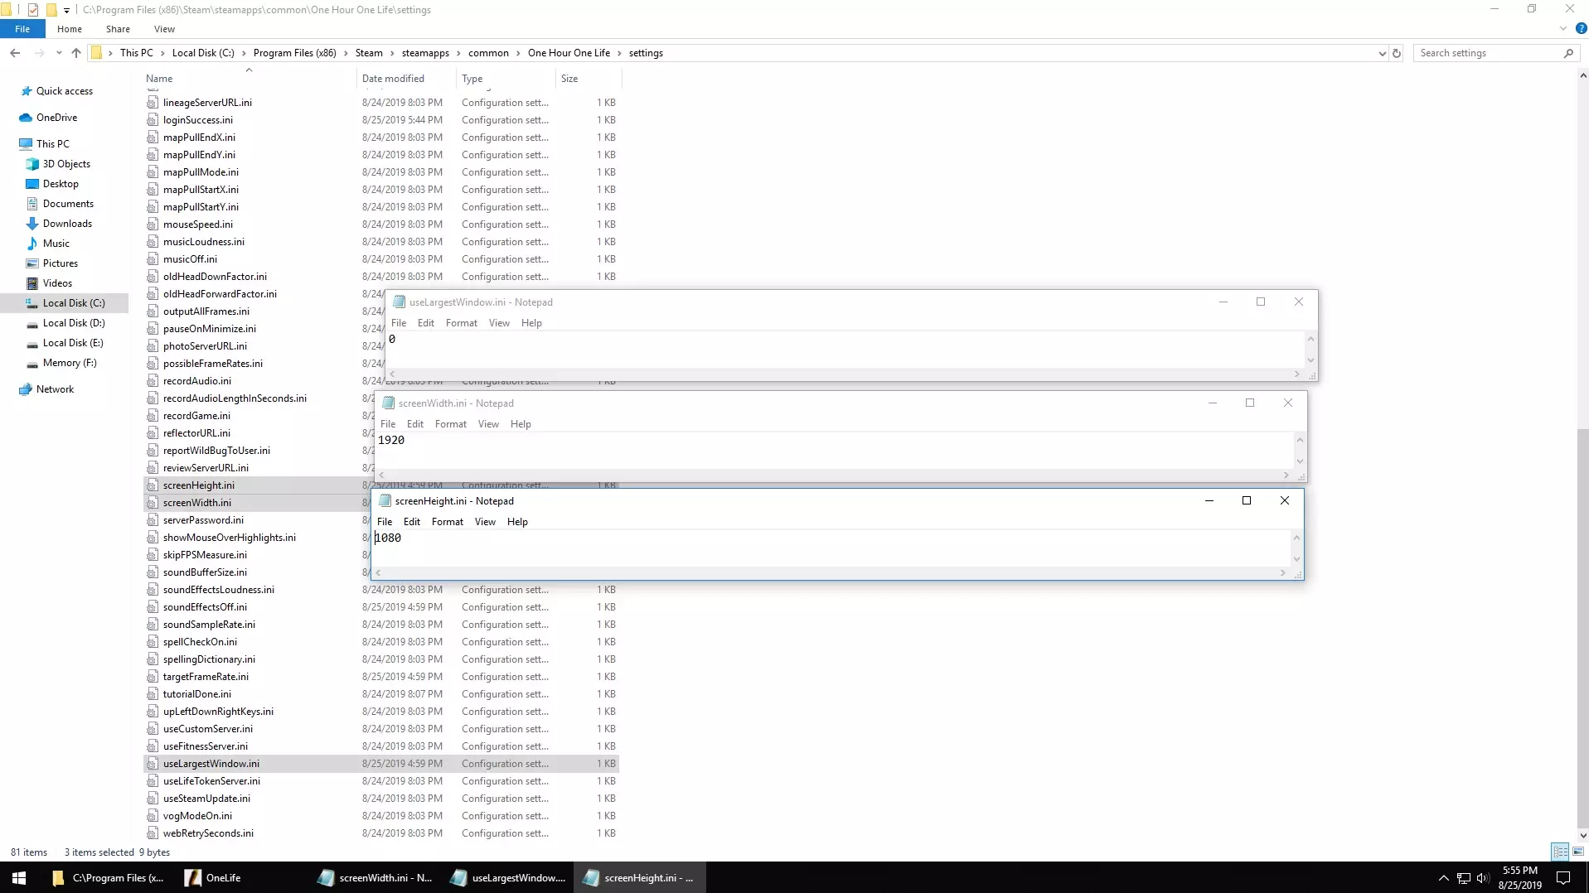Expand the Explorer ribbon
The image size is (1589, 893).
[1562, 28]
